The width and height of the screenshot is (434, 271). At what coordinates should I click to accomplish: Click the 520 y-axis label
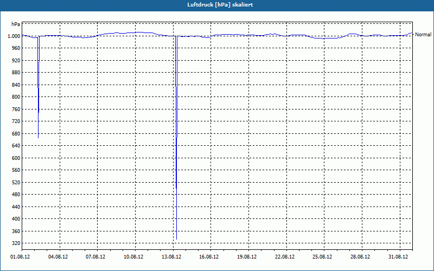(x=16, y=182)
